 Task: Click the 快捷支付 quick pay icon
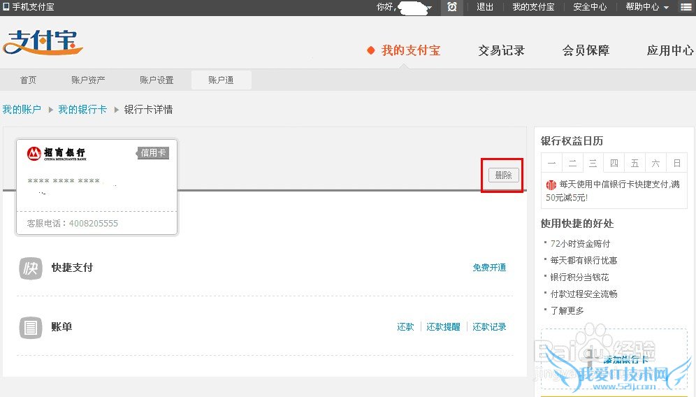pyautogui.click(x=31, y=268)
